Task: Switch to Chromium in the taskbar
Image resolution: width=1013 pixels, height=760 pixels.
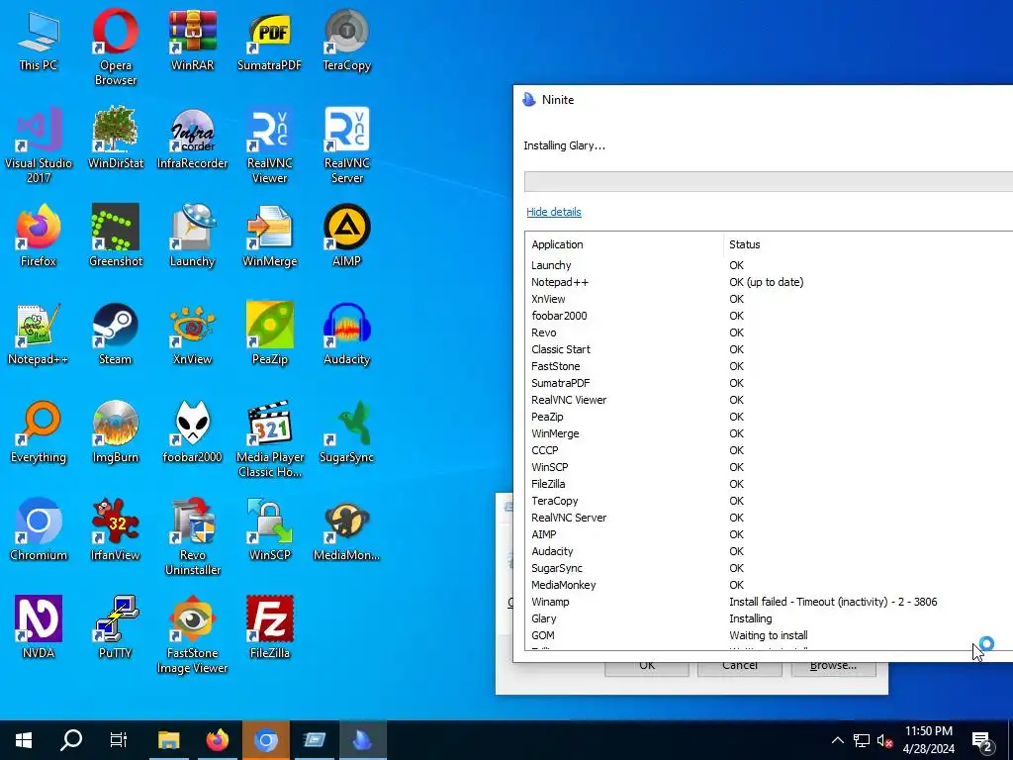Action: 265,739
